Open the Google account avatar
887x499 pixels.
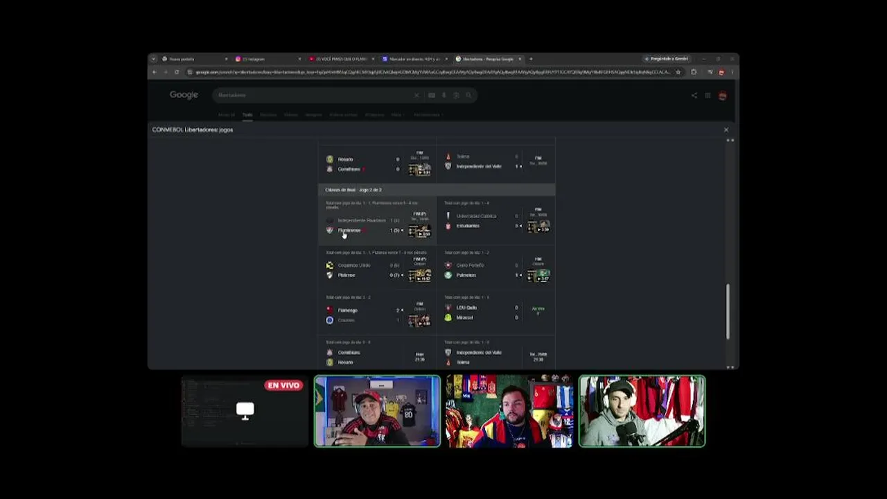point(723,96)
